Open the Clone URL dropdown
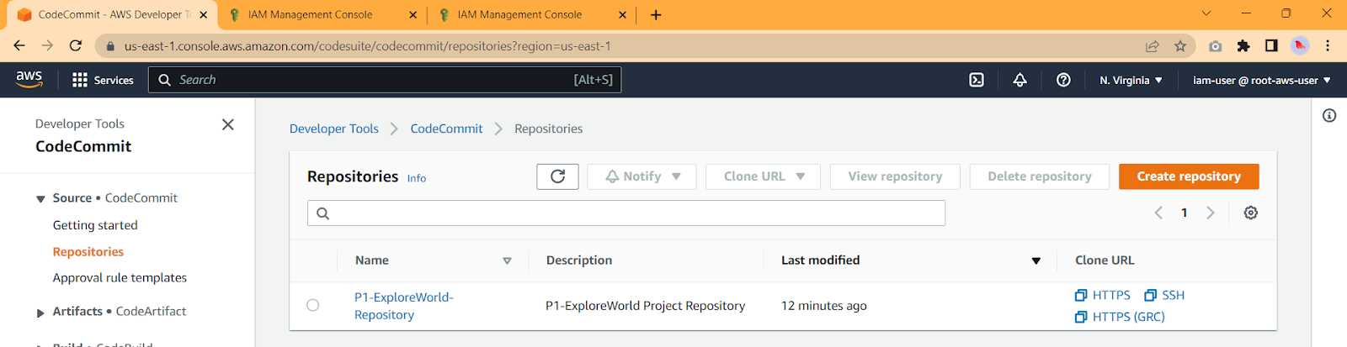This screenshot has height=347, width=1347. coord(763,176)
